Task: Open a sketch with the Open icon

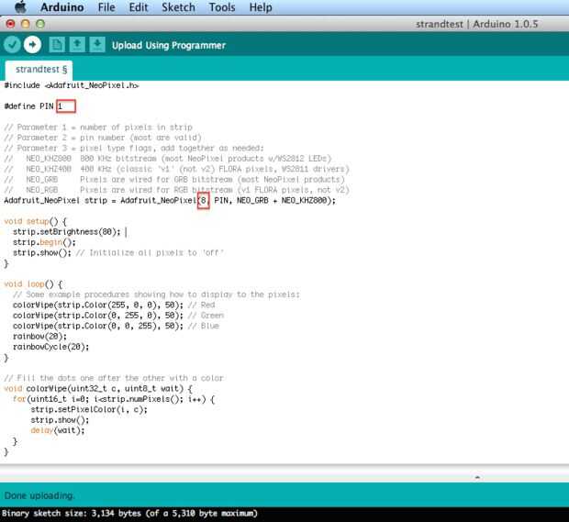Action: click(77, 45)
